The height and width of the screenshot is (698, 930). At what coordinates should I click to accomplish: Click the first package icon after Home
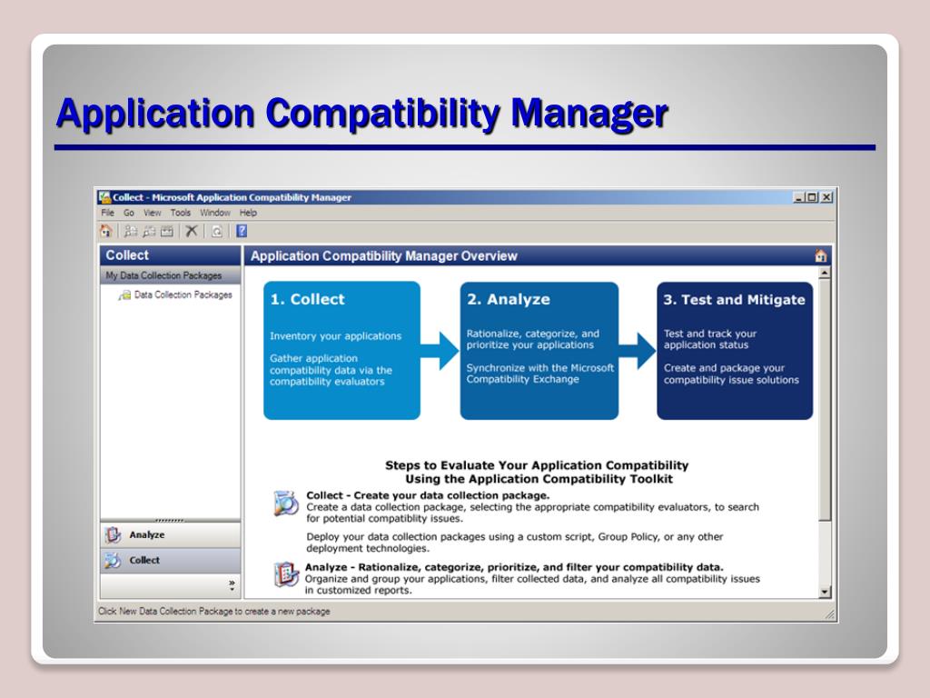pos(131,232)
